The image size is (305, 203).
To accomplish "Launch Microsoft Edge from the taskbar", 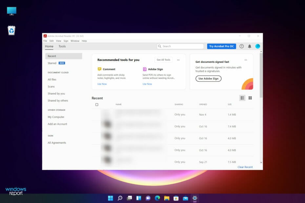I will click(157, 198).
